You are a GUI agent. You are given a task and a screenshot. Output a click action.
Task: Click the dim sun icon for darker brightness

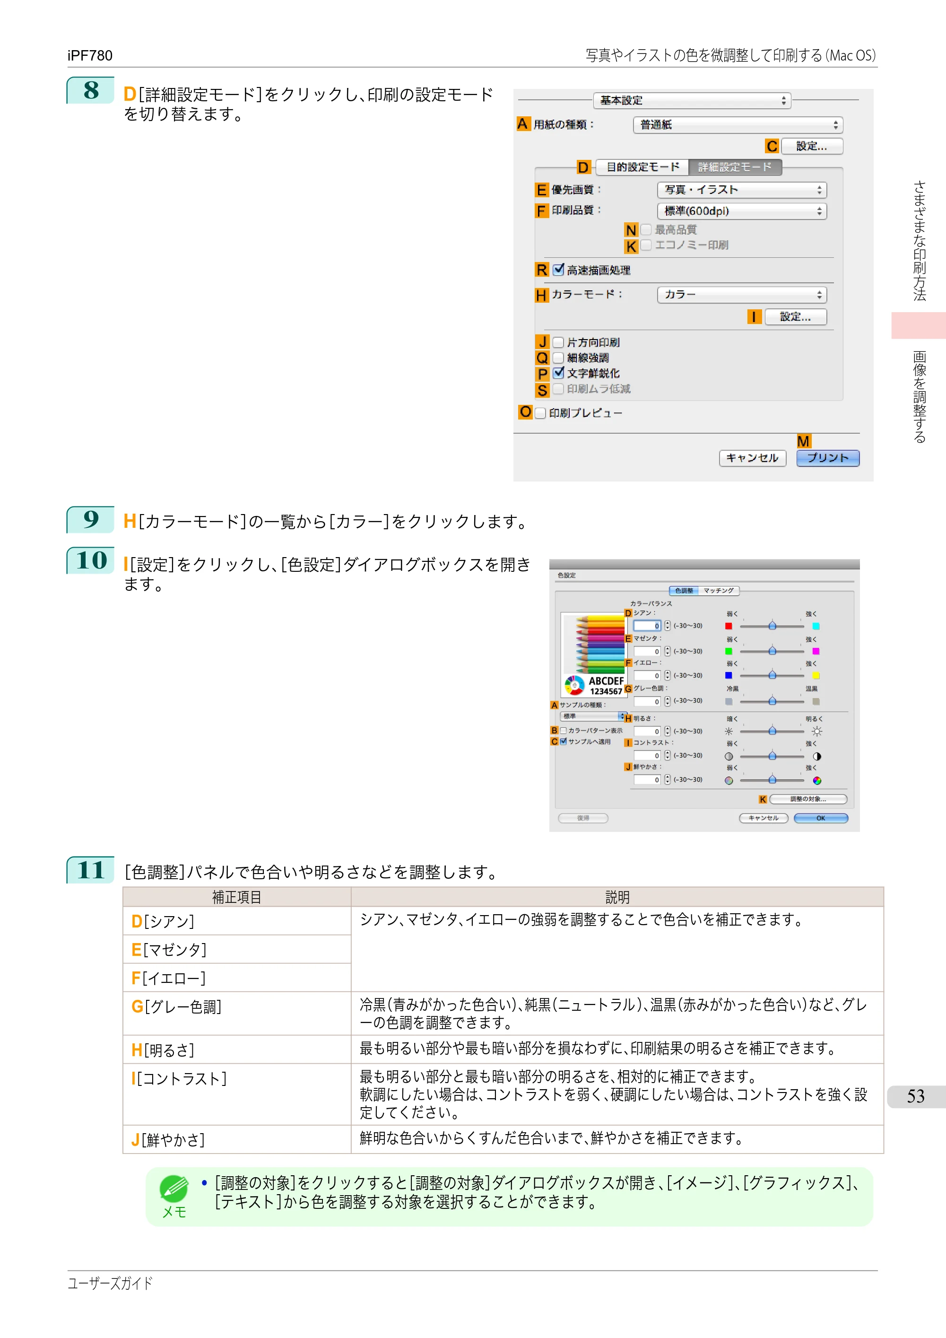pyautogui.click(x=729, y=731)
